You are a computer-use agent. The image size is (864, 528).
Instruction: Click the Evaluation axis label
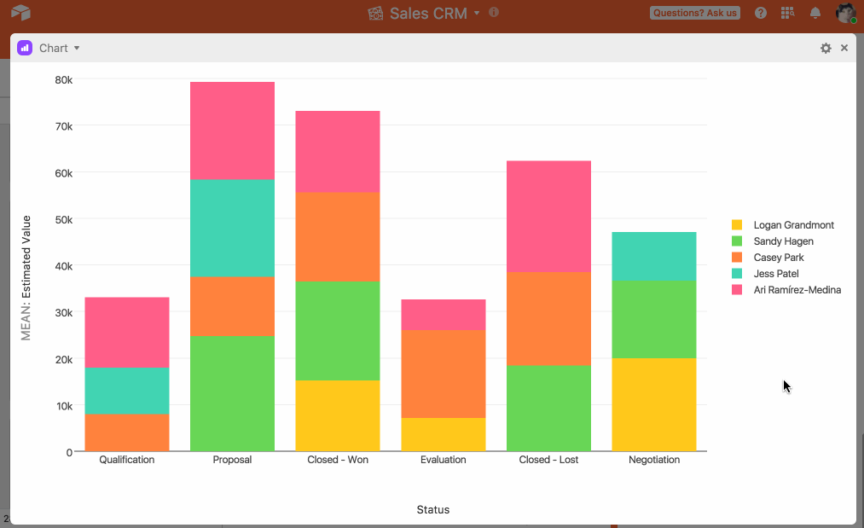point(443,460)
